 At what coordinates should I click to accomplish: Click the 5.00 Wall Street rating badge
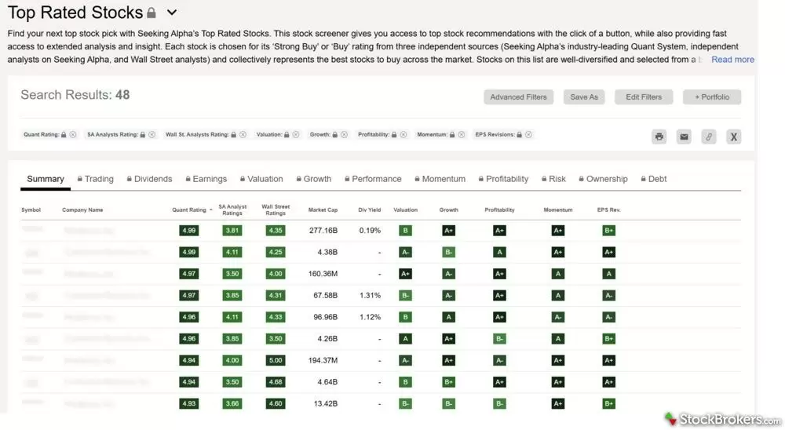pos(276,360)
